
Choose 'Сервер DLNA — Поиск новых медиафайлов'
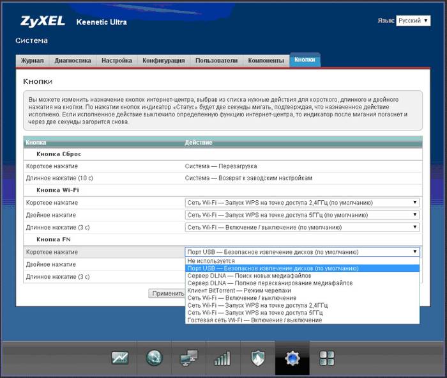pos(302,276)
